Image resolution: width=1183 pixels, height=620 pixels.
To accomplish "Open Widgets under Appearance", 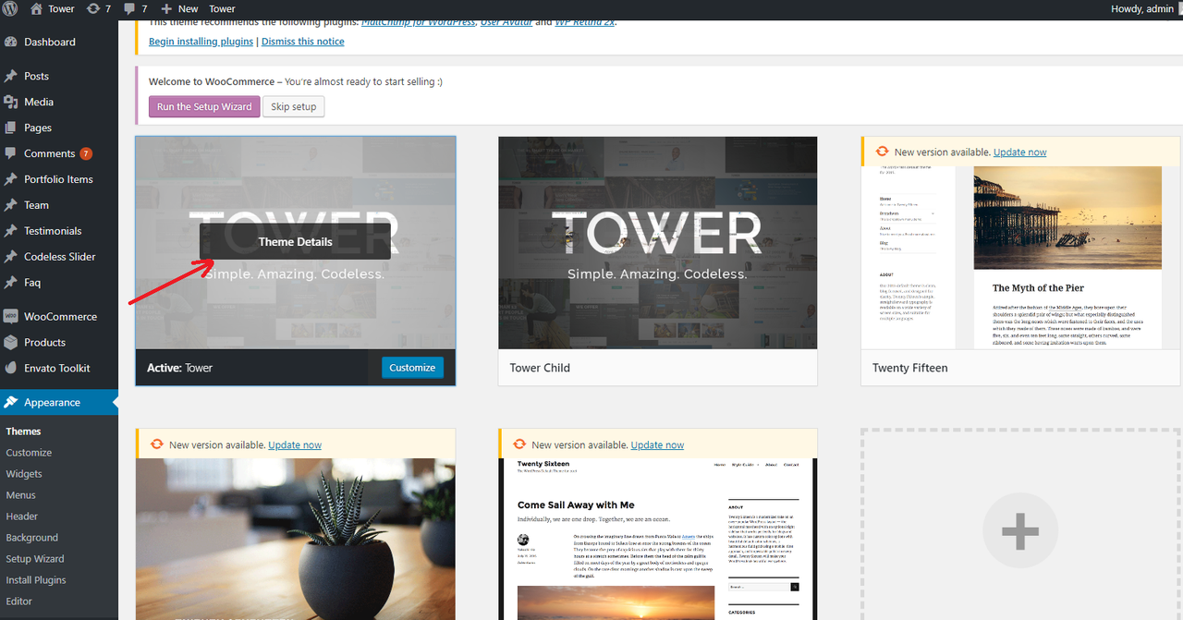I will 24,474.
